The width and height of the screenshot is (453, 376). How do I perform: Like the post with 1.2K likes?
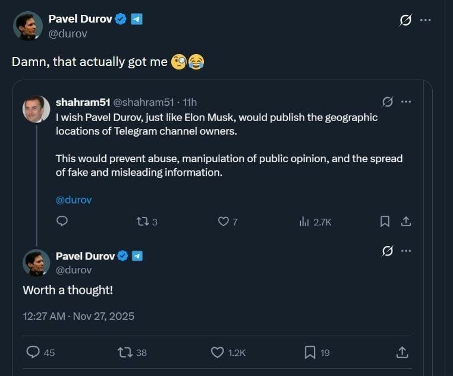[x=218, y=352]
